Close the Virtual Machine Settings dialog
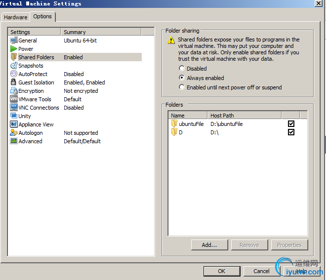The width and height of the screenshot is (326, 280). (319, 3)
